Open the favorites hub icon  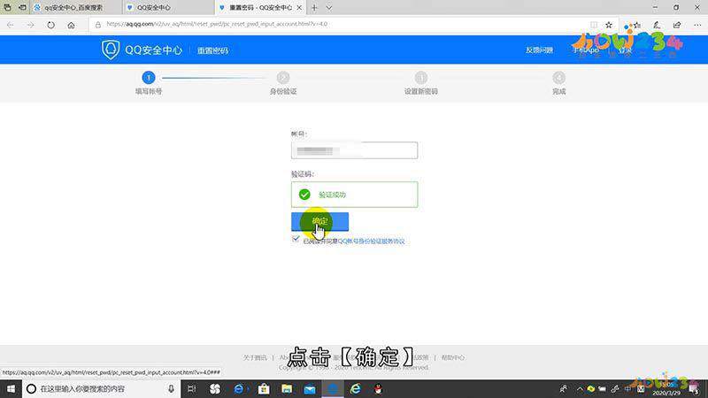click(x=636, y=26)
